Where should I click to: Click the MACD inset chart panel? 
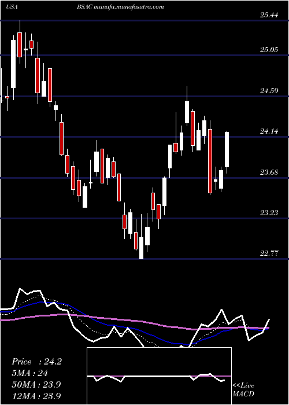159,376
